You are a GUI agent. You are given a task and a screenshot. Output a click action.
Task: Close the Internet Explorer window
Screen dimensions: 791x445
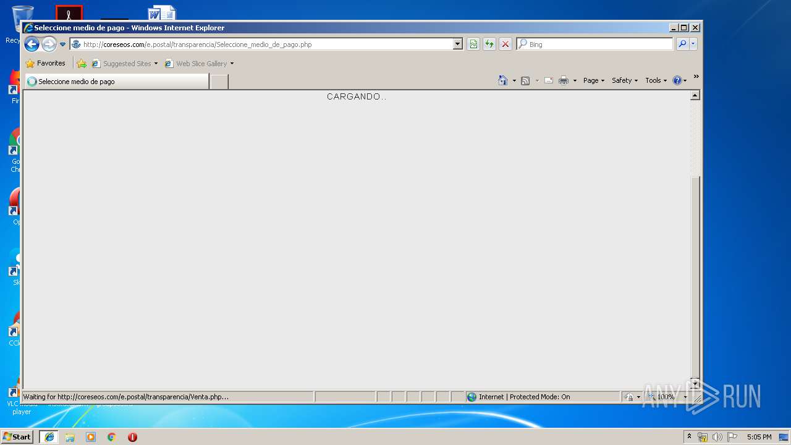pos(695,28)
